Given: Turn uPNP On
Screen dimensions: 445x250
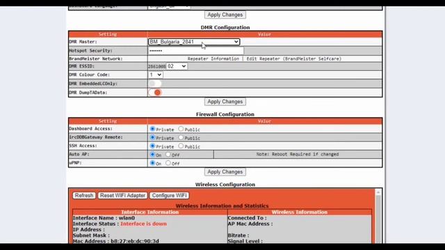Looking at the screenshot, I should [x=152, y=163].
